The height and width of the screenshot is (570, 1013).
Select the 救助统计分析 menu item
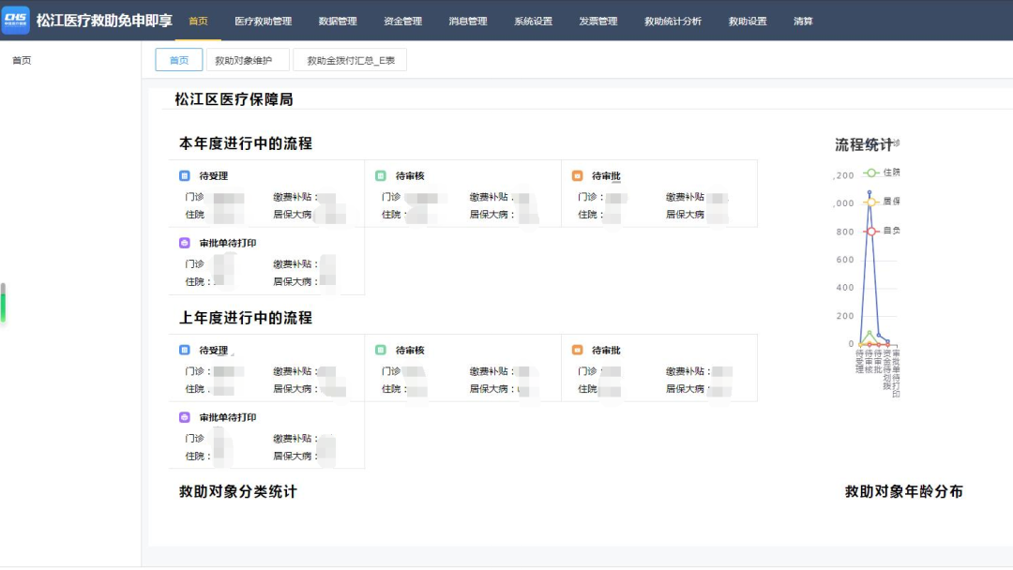coord(674,19)
